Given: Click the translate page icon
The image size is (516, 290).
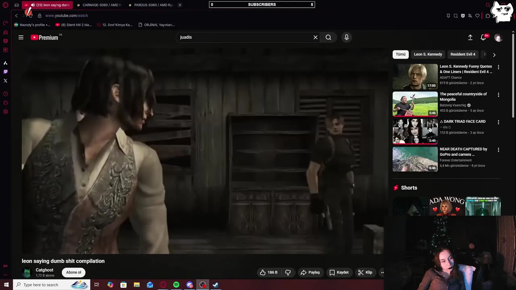Looking at the screenshot, I should [x=470, y=16].
